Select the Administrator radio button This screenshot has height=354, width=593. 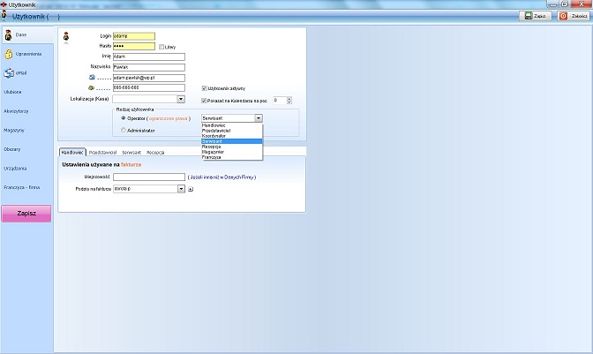(124, 130)
